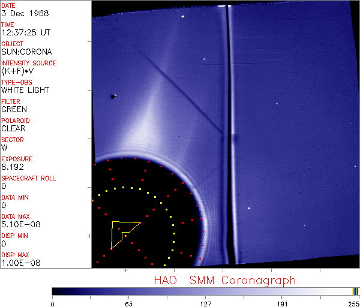Click the "POLAROID" label
This screenshot has width=360, height=307.
[16, 121]
